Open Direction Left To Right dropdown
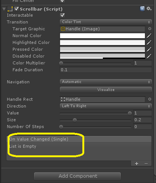 click(106, 106)
